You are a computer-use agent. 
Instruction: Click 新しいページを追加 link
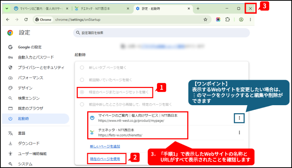coord(105,146)
